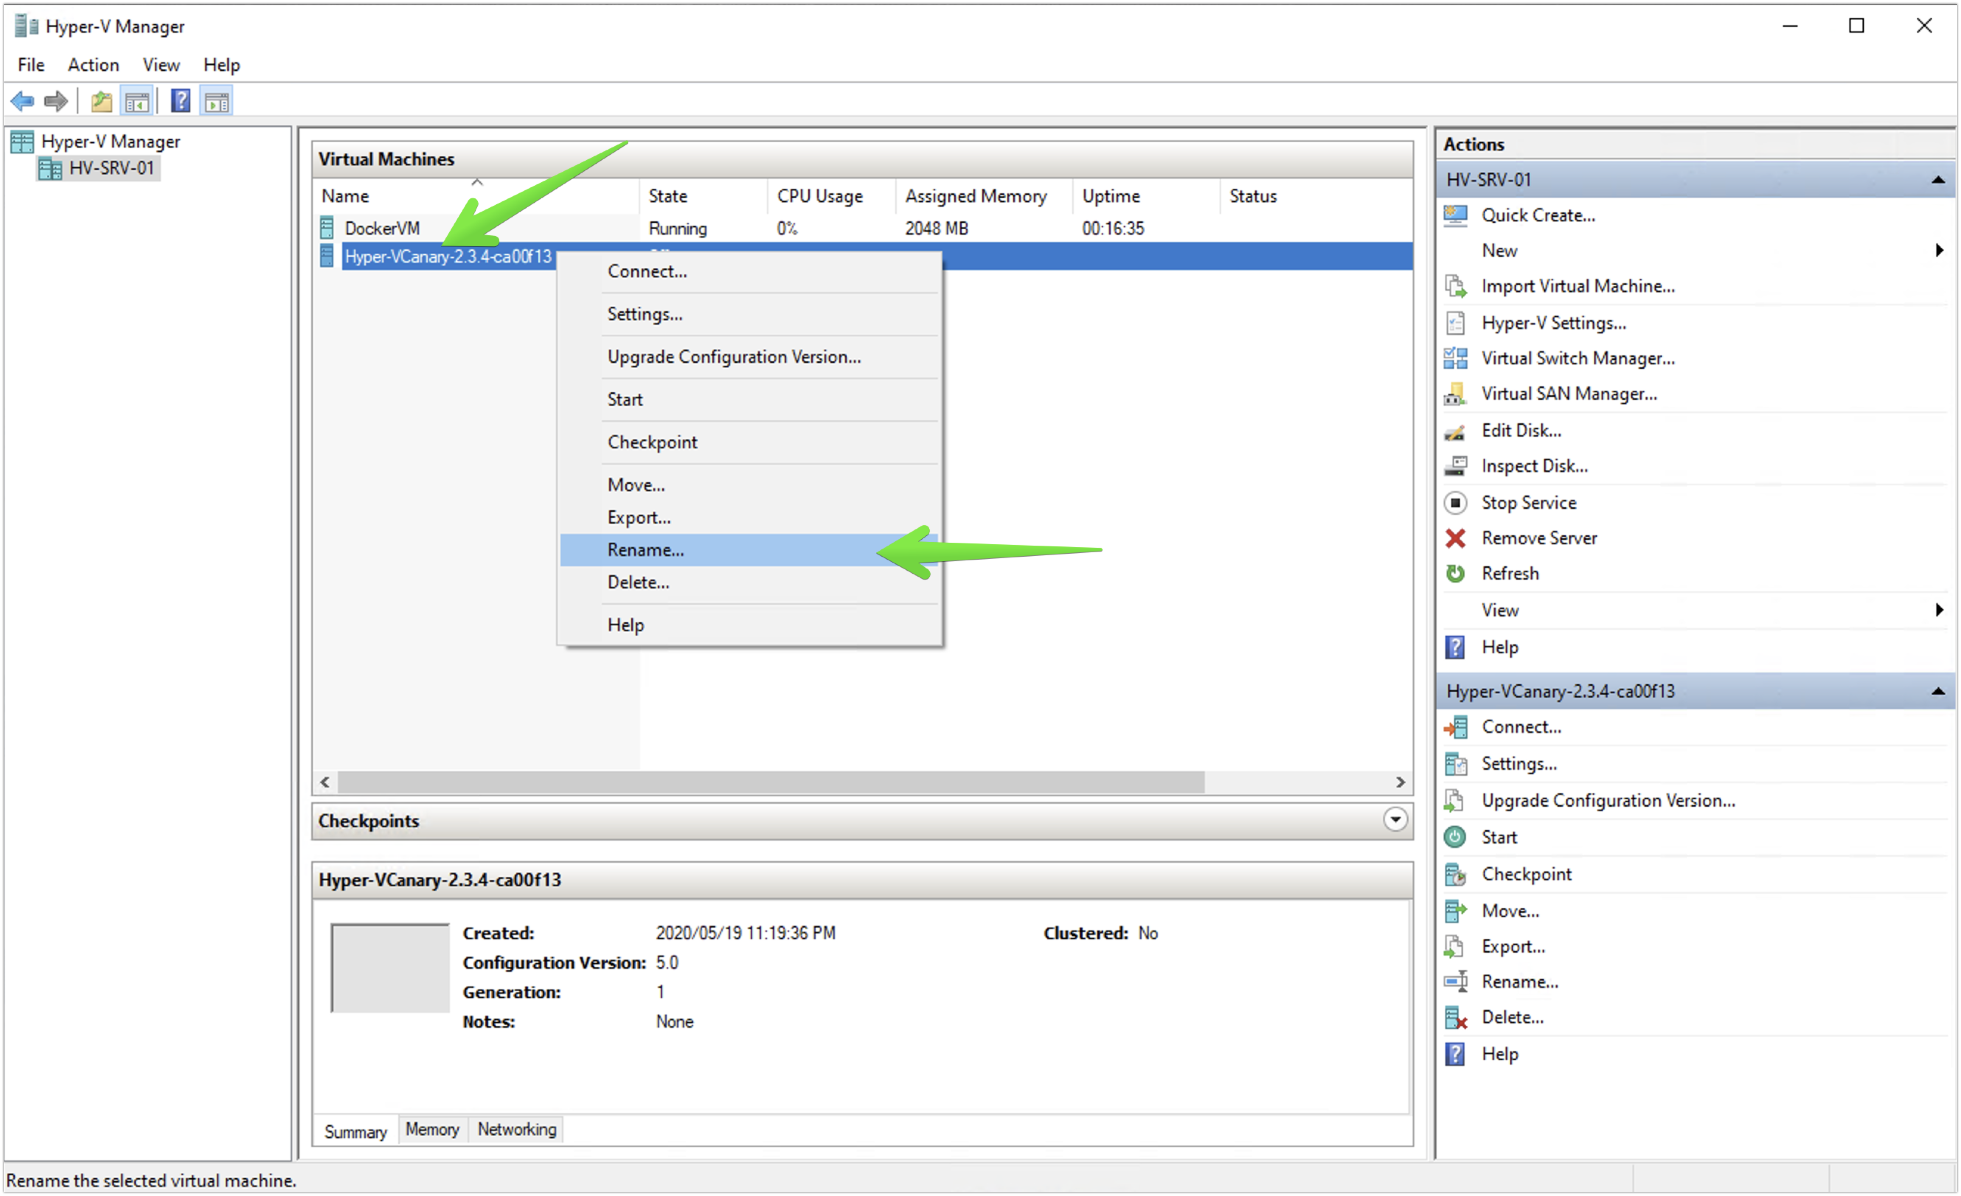Click the Up one level folder icon
Viewport: 1961px width, 1196px height.
click(101, 101)
